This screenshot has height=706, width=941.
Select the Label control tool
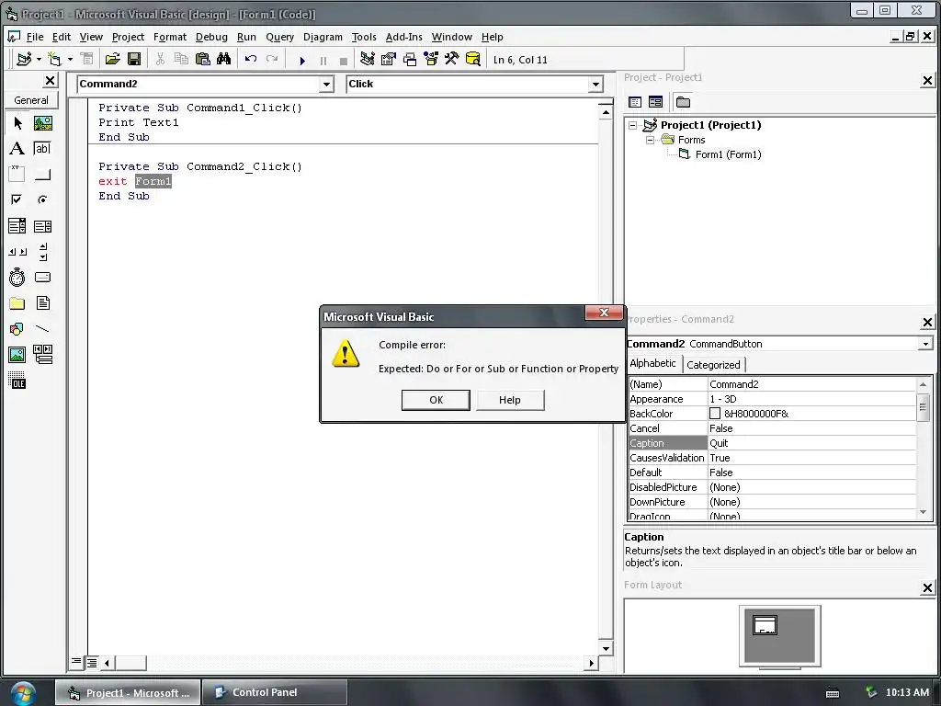coord(17,148)
